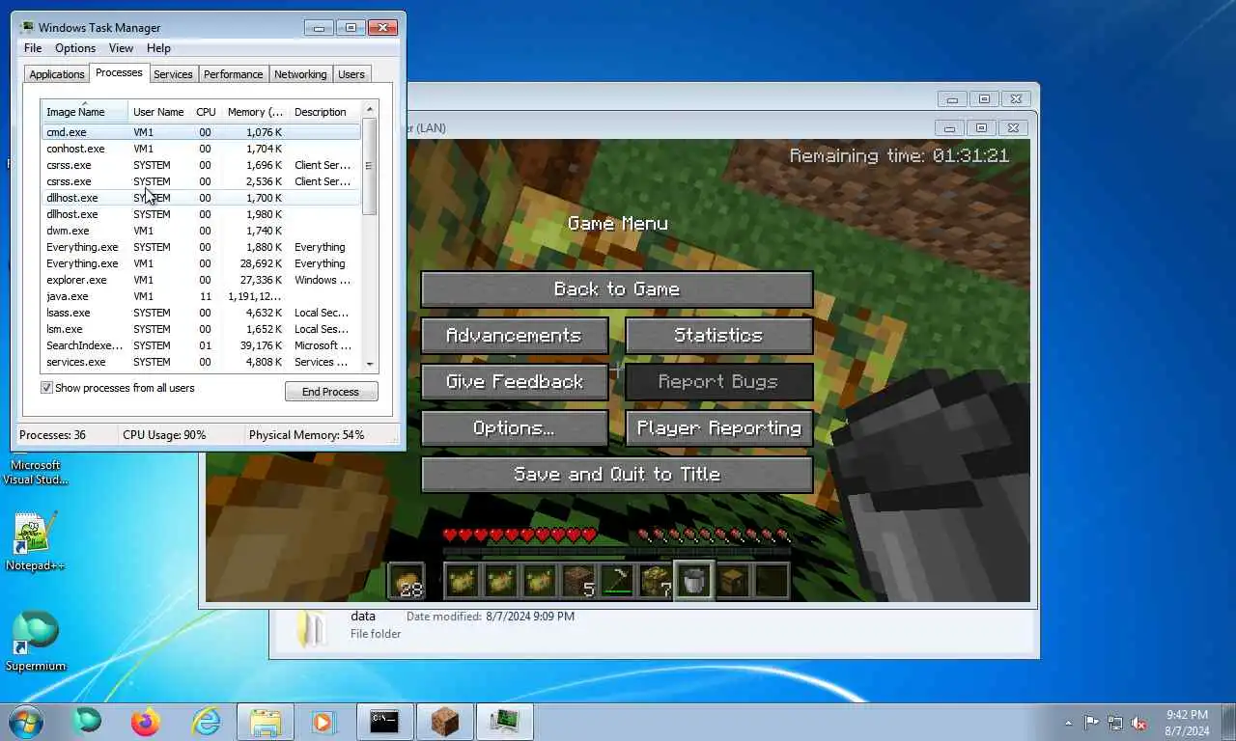Sort processes by User Name column
Image resolution: width=1236 pixels, height=741 pixels.
click(x=158, y=112)
